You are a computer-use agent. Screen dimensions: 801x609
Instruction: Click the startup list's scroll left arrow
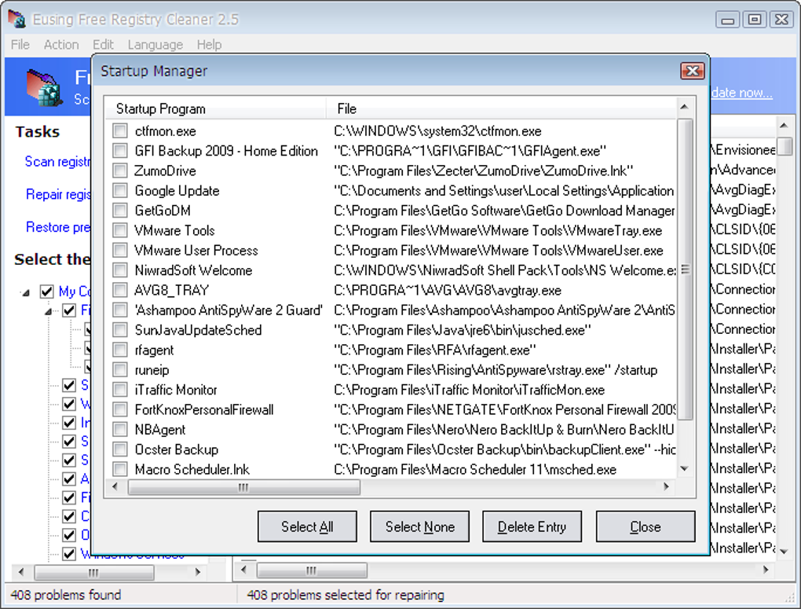[x=116, y=487]
